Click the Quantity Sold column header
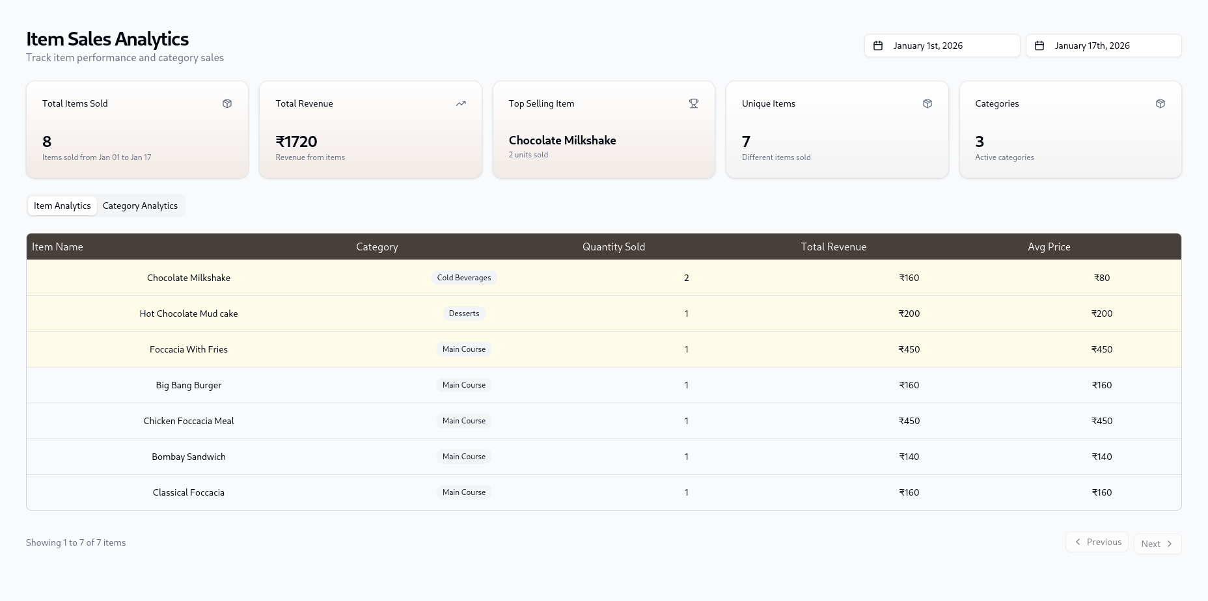The height and width of the screenshot is (601, 1208). pos(614,247)
